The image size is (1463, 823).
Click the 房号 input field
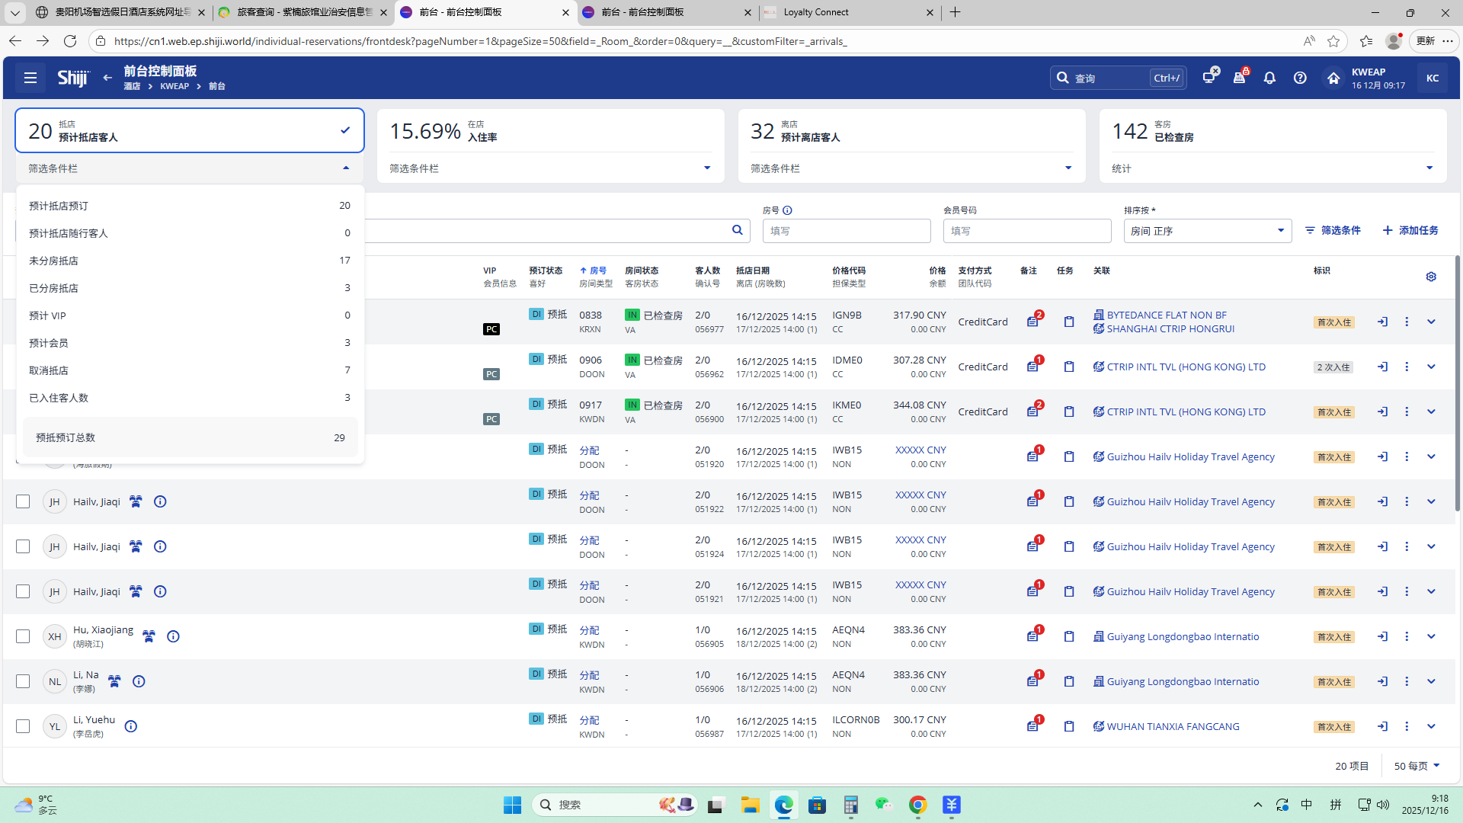(x=846, y=231)
